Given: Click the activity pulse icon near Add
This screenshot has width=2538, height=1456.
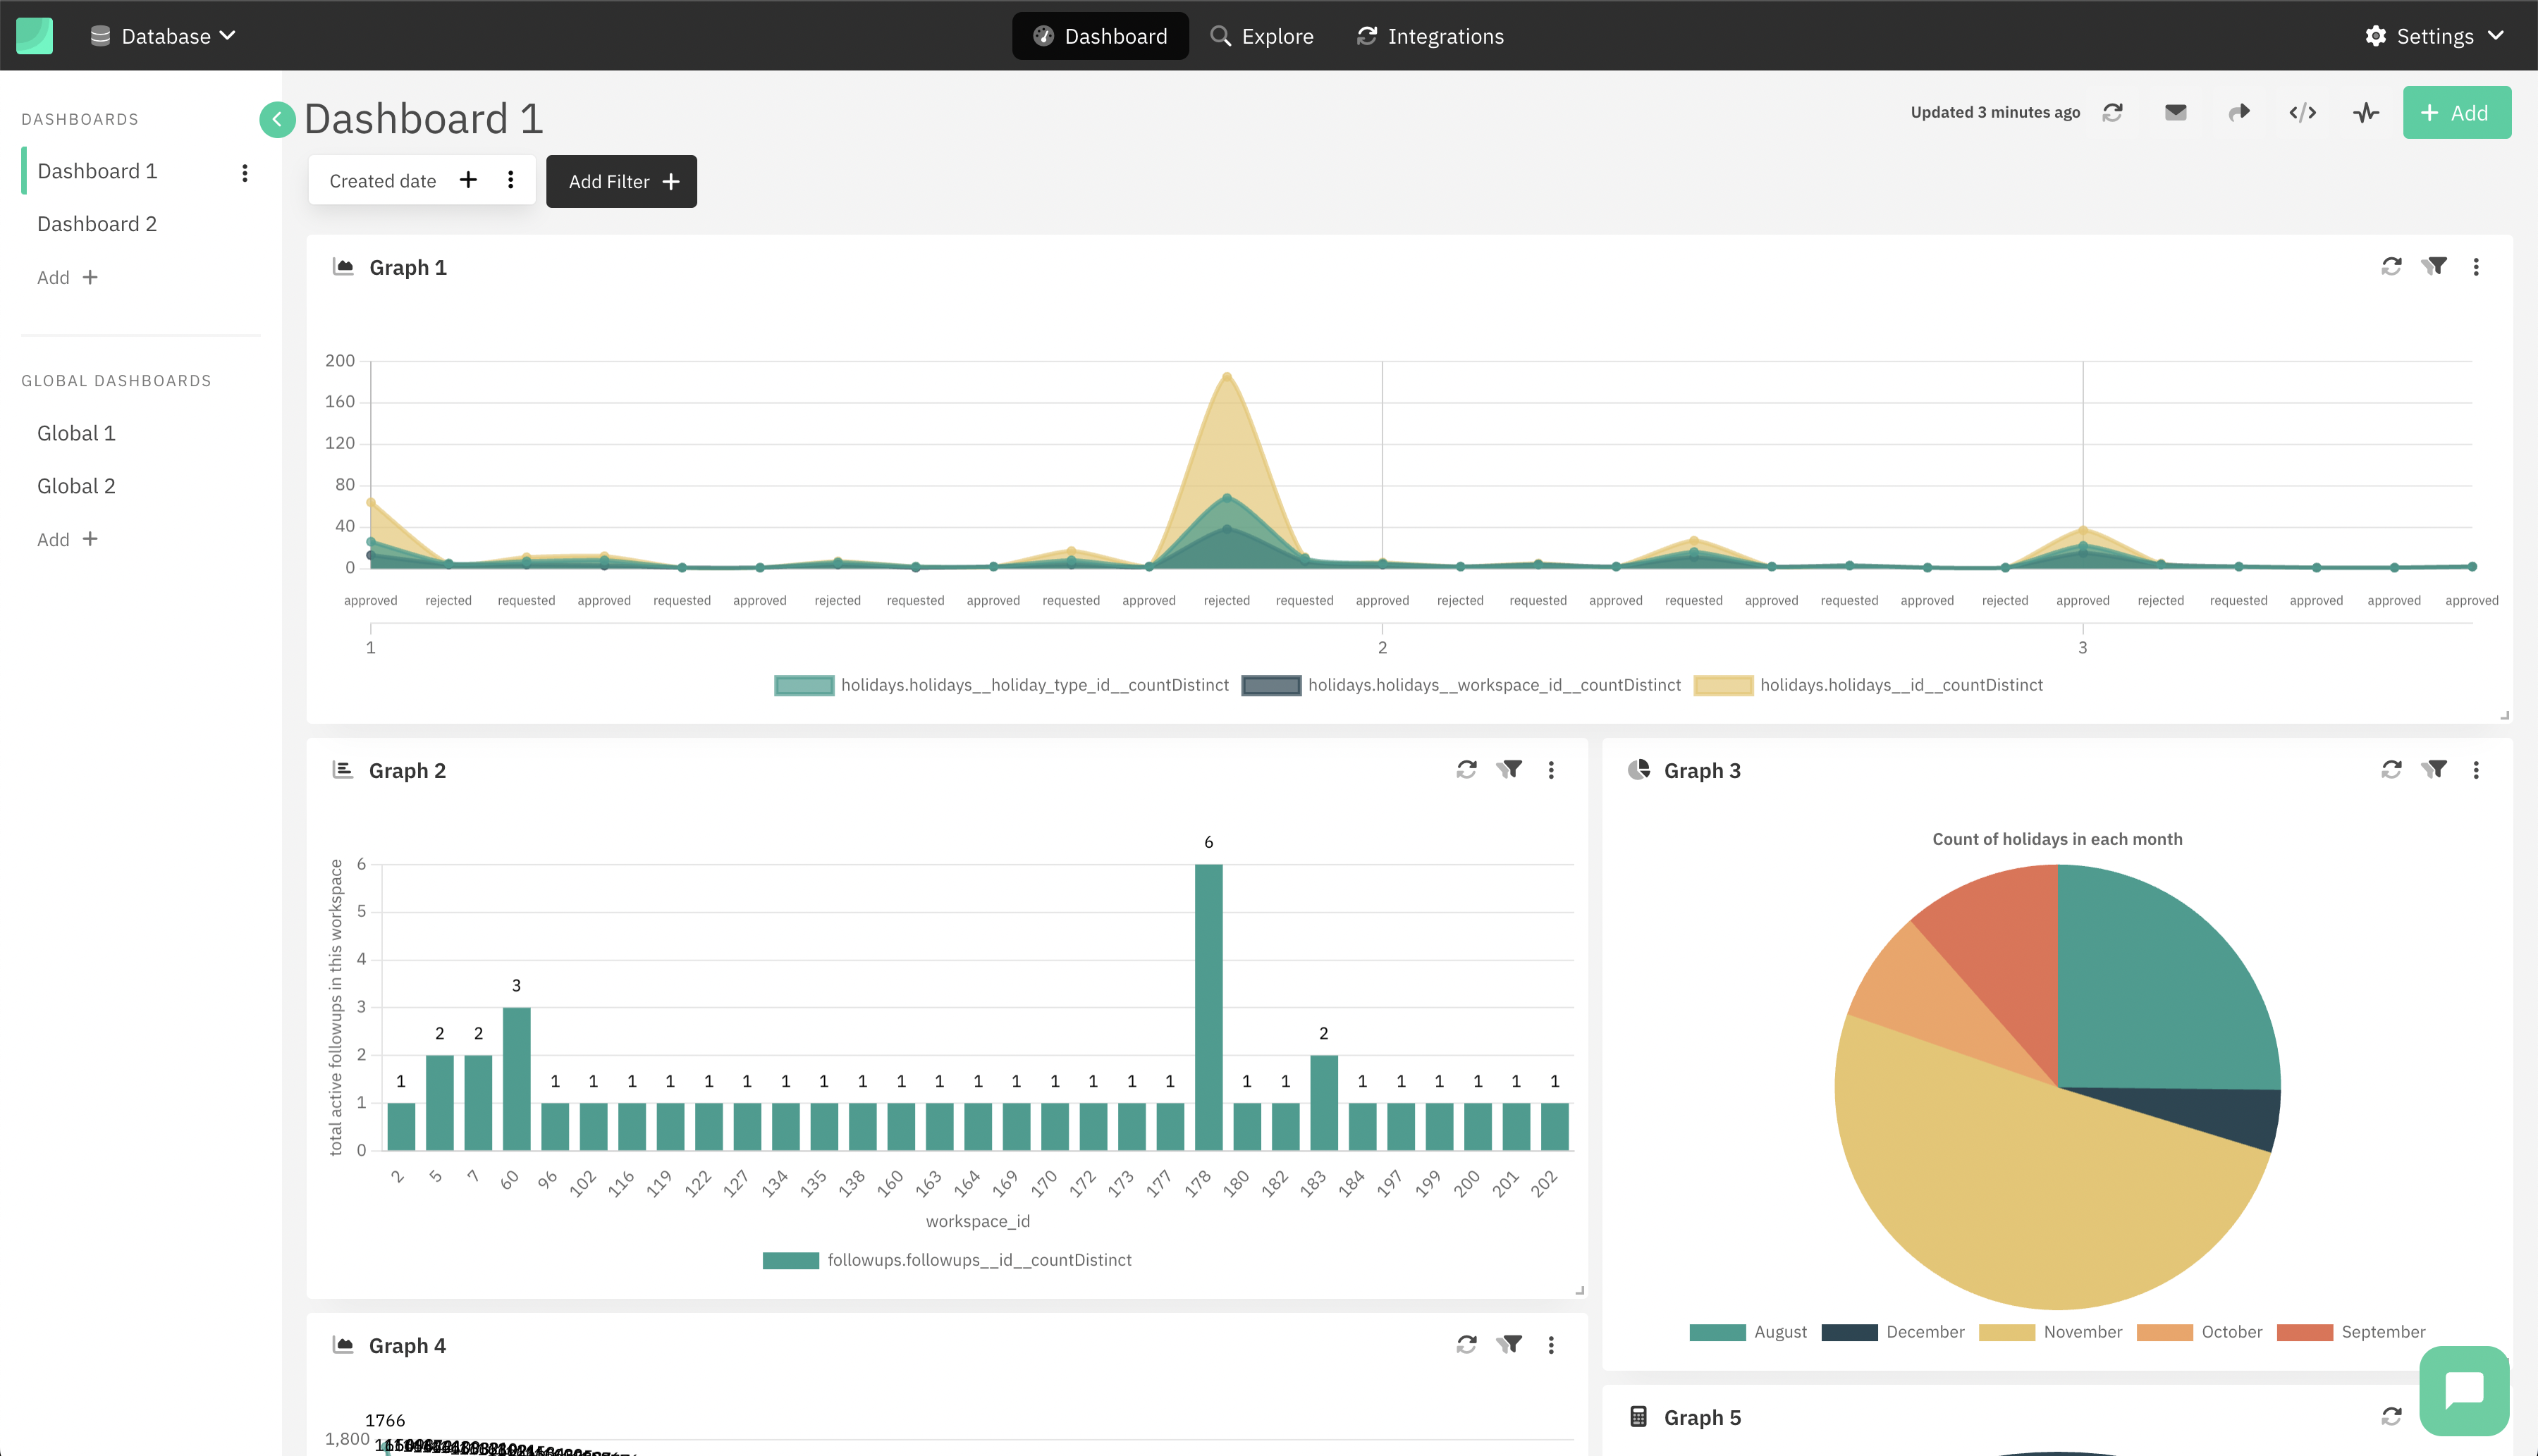Looking at the screenshot, I should pyautogui.click(x=2367, y=112).
